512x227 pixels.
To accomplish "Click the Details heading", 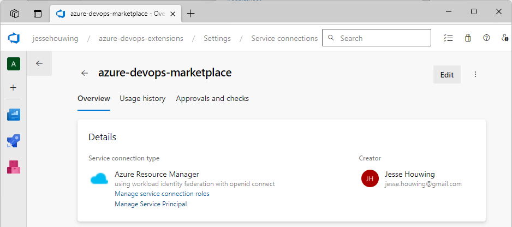I will click(x=102, y=137).
